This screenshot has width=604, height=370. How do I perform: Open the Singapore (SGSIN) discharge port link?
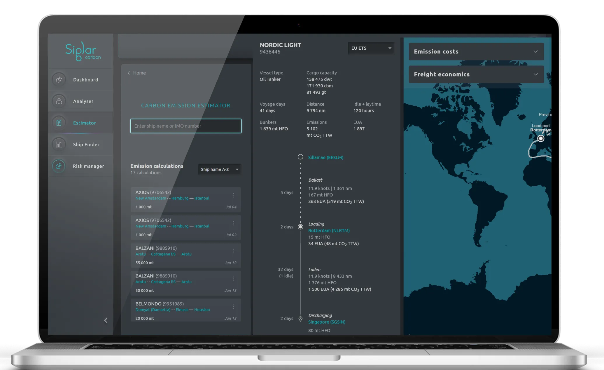[x=327, y=322]
